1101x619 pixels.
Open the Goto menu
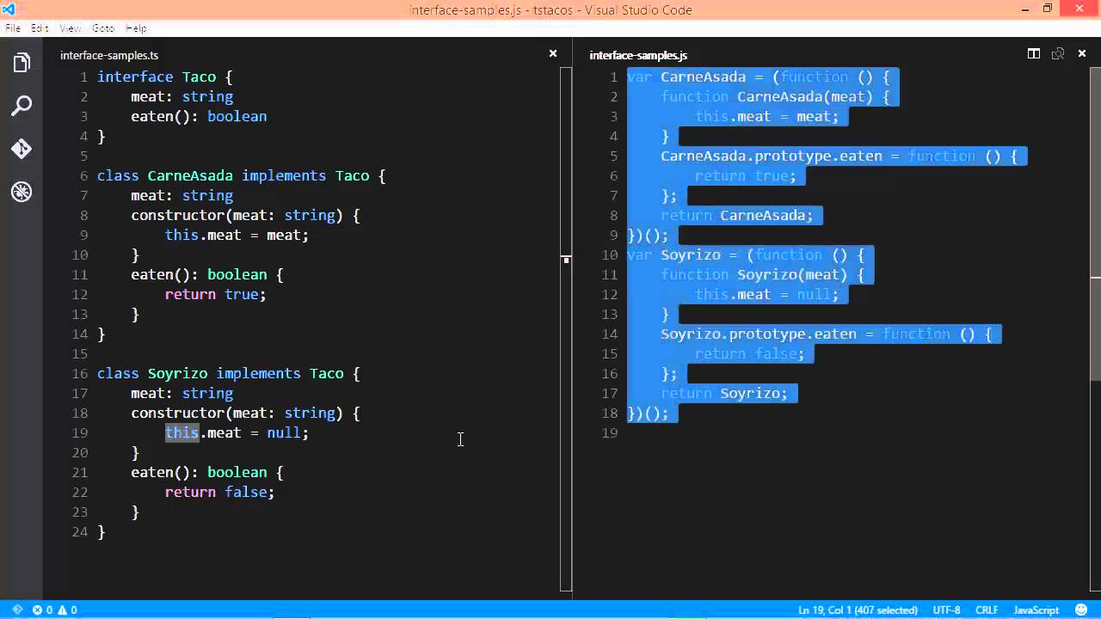point(103,28)
